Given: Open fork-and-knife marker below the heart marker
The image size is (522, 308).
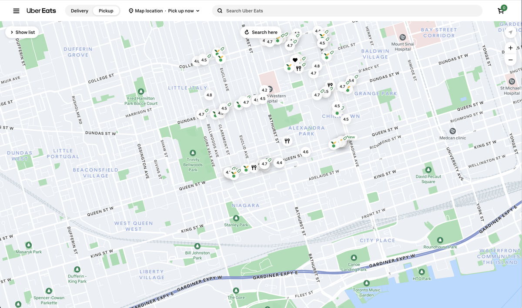Looking at the screenshot, I should tap(298, 68).
